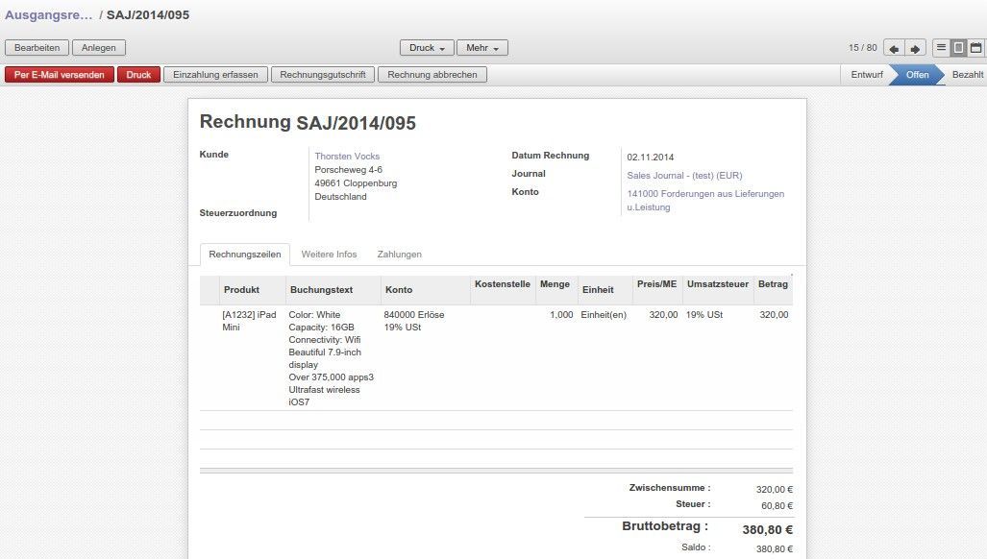Switch to the Zahlungen tab

(x=399, y=255)
